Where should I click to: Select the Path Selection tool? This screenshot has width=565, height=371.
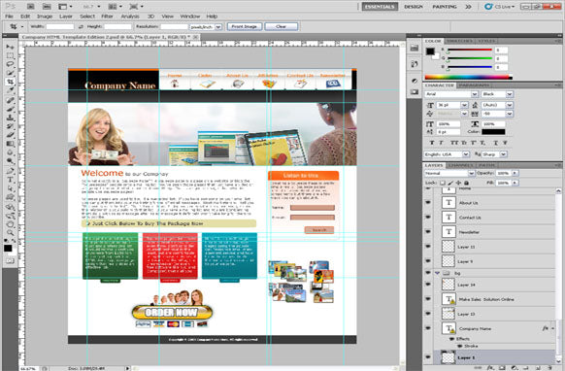(x=10, y=188)
